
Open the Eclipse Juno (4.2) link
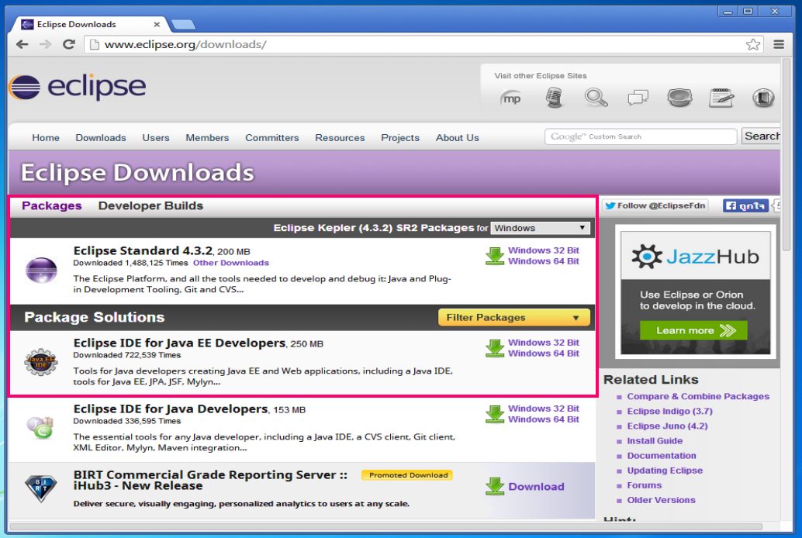point(668,426)
